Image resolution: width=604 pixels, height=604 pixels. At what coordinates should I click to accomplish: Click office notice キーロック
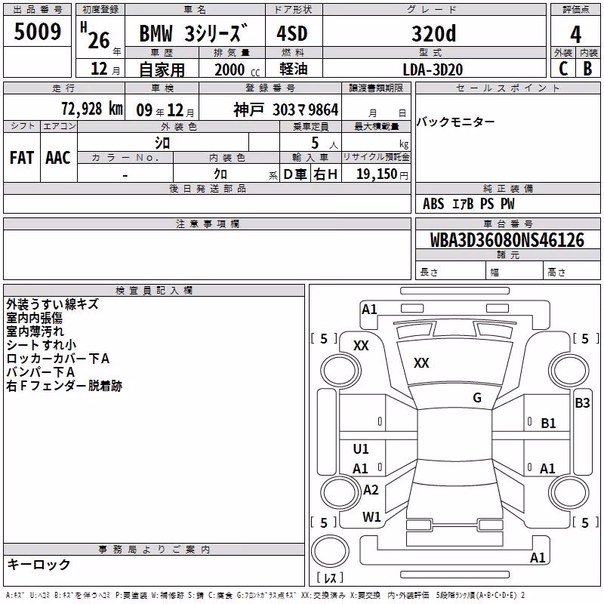pyautogui.click(x=39, y=564)
